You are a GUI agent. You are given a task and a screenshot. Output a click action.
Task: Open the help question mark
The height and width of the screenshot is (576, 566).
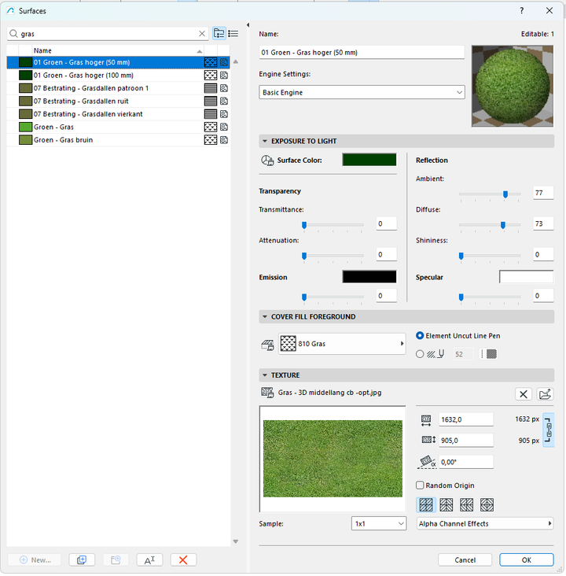(x=522, y=11)
